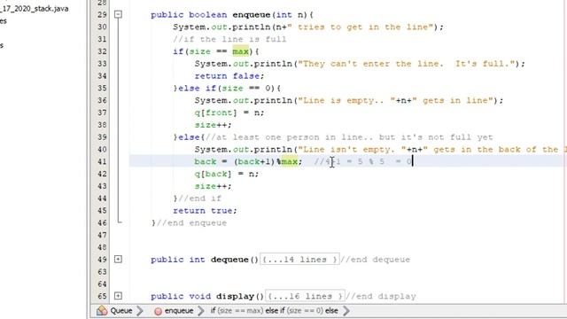
Task: Click line number 29 in gutter
Action: click(x=102, y=14)
